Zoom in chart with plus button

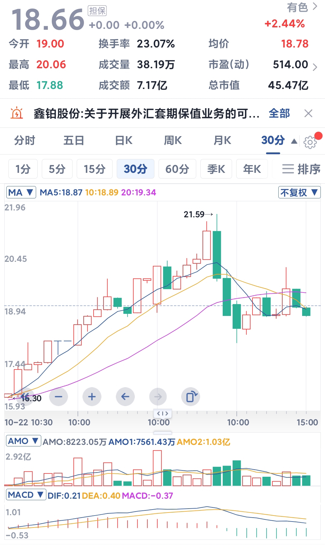point(92,397)
